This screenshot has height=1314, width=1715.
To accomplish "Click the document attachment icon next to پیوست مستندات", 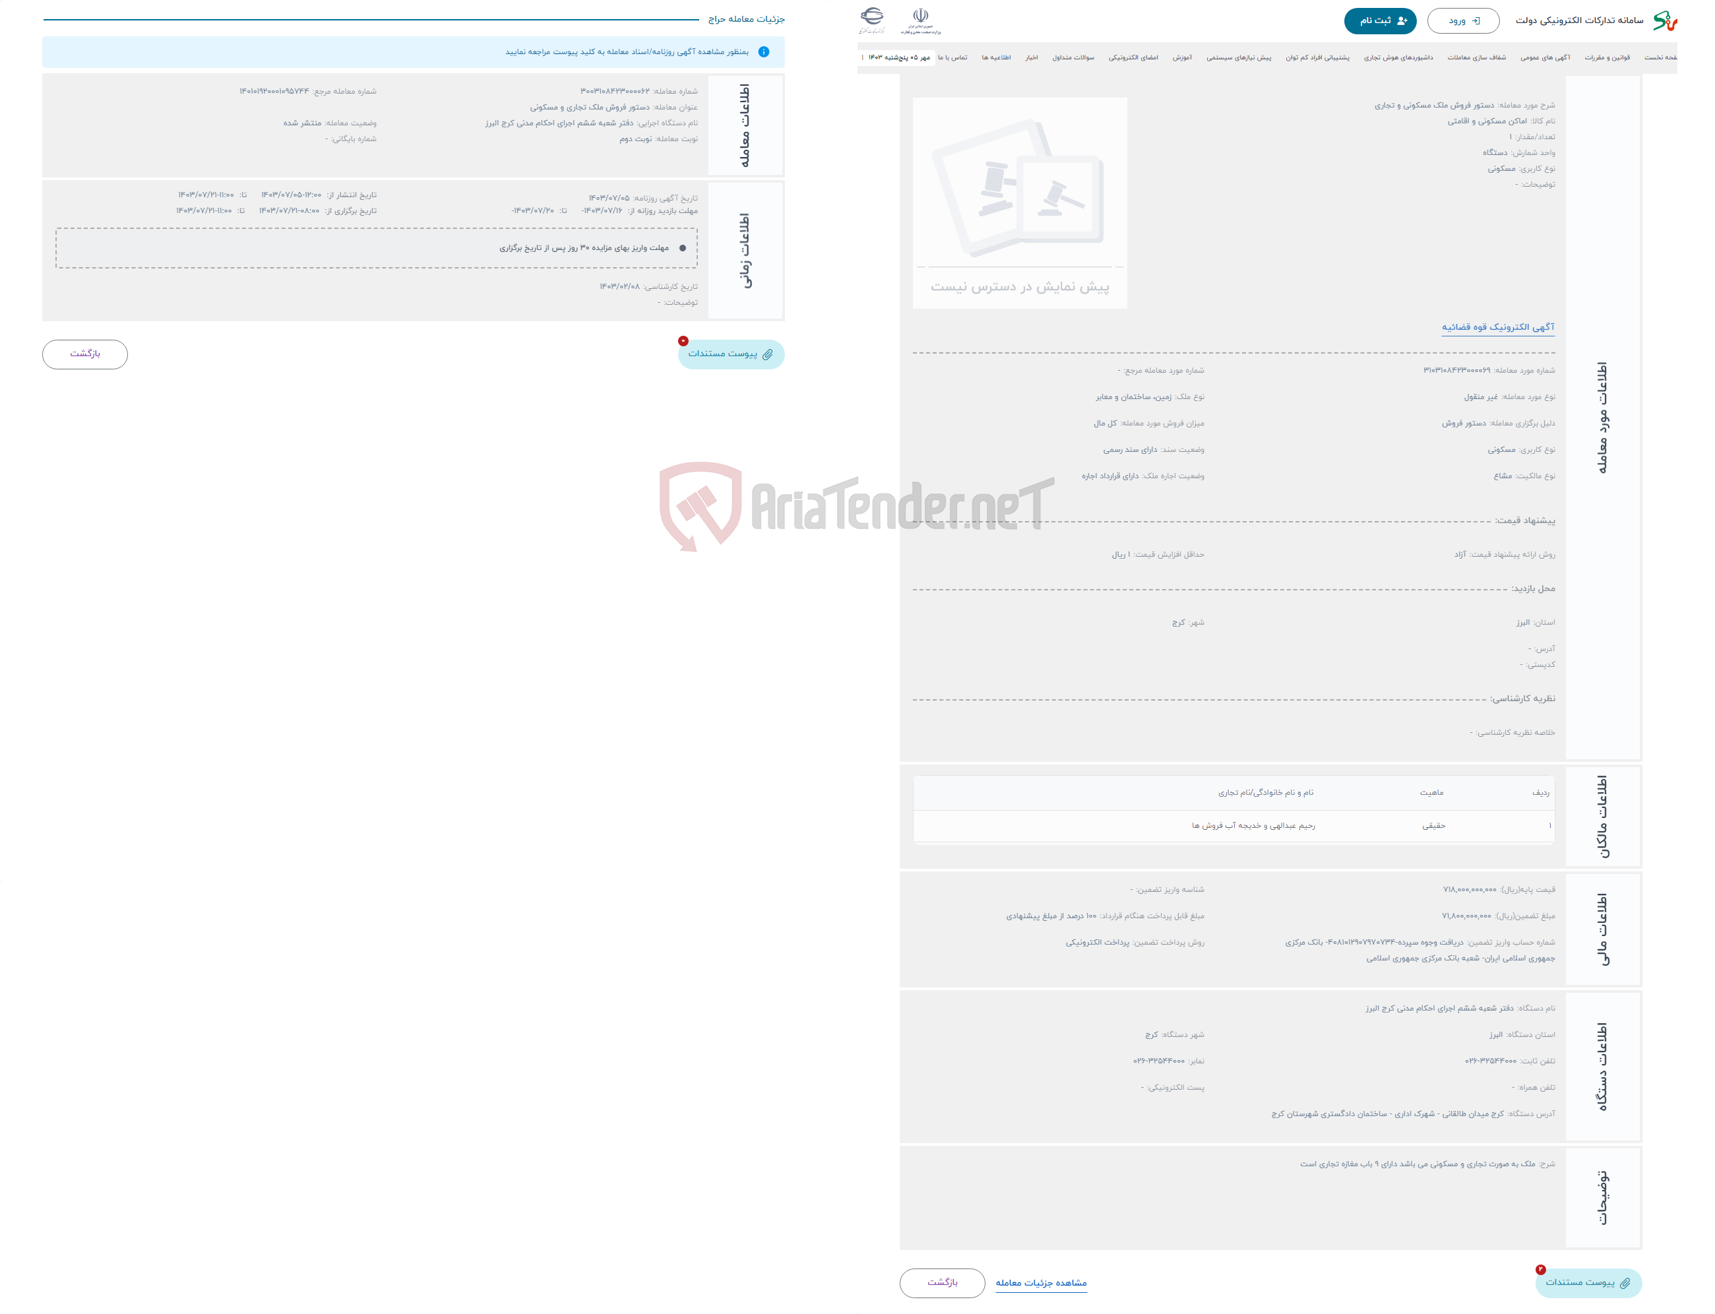I will click(x=777, y=355).
